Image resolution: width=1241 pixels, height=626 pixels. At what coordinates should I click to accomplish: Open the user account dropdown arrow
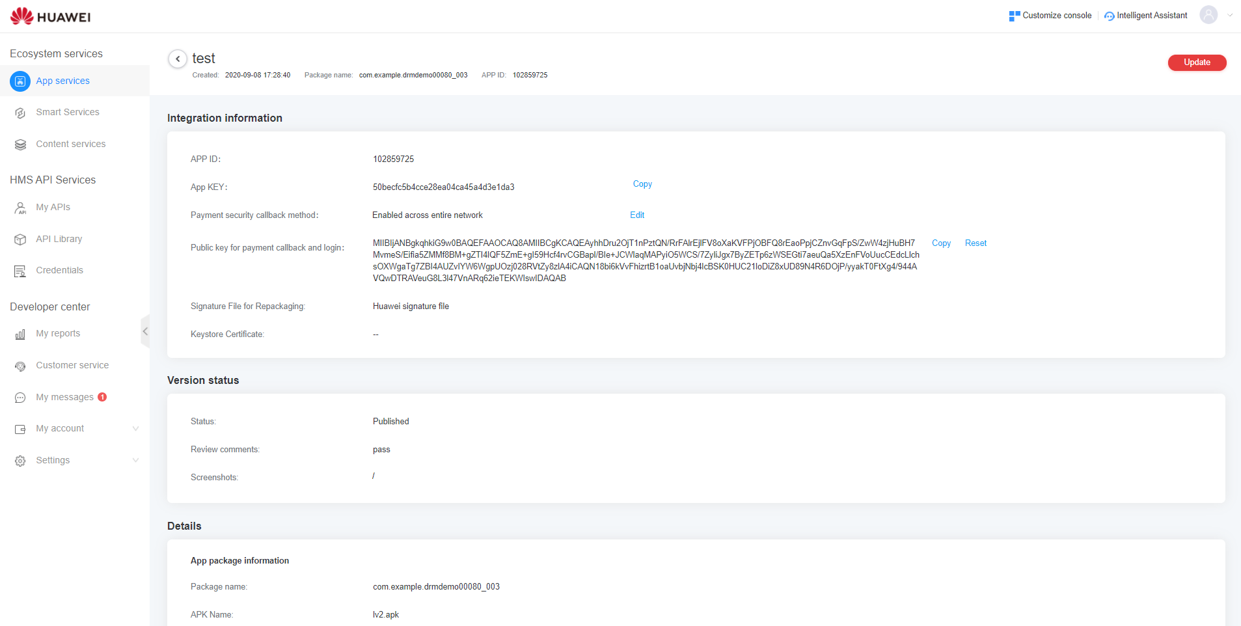coord(1230,16)
